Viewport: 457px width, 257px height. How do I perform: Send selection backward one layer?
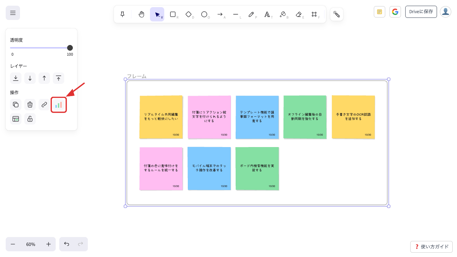point(30,78)
